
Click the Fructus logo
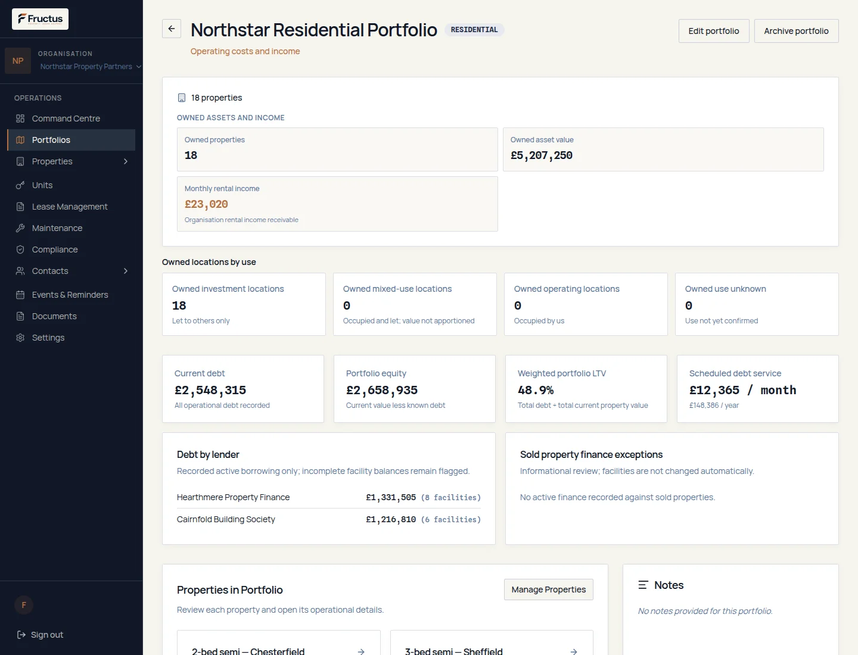coord(40,19)
